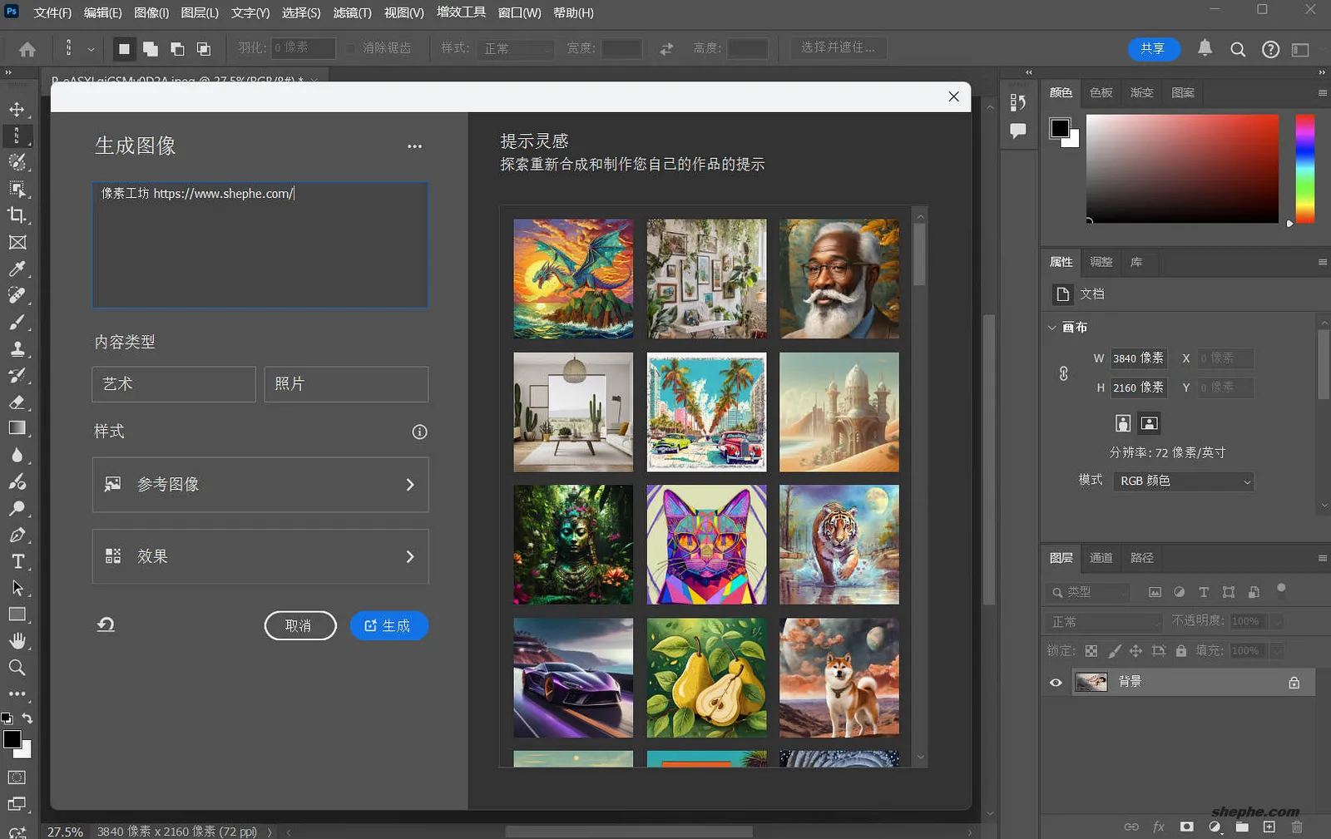Expand the Effects section
The height and width of the screenshot is (839, 1331).
point(260,556)
